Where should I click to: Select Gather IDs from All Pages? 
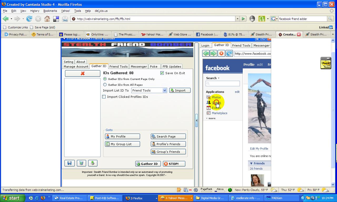pos(105,85)
